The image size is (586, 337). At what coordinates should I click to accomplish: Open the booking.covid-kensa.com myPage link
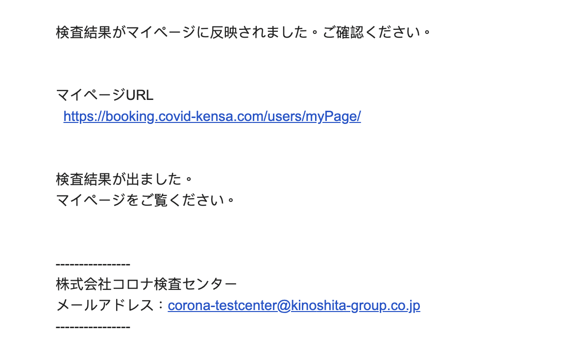tap(212, 117)
